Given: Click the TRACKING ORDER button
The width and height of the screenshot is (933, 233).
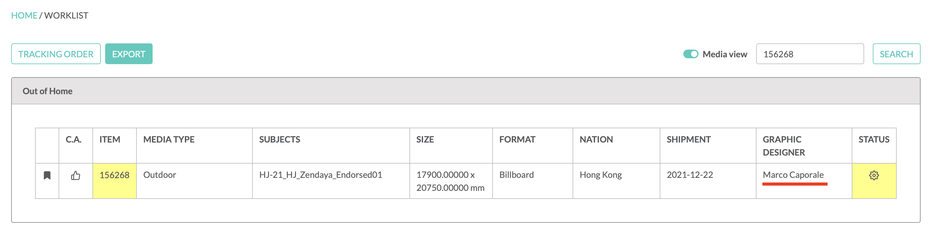Looking at the screenshot, I should coord(56,54).
